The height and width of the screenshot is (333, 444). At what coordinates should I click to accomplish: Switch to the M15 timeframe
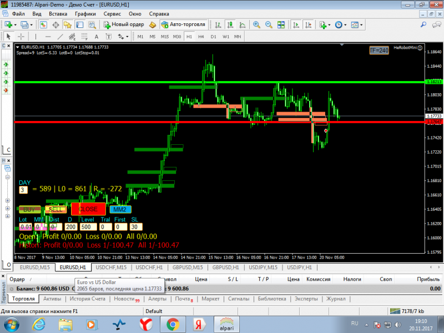pyautogui.click(x=164, y=37)
